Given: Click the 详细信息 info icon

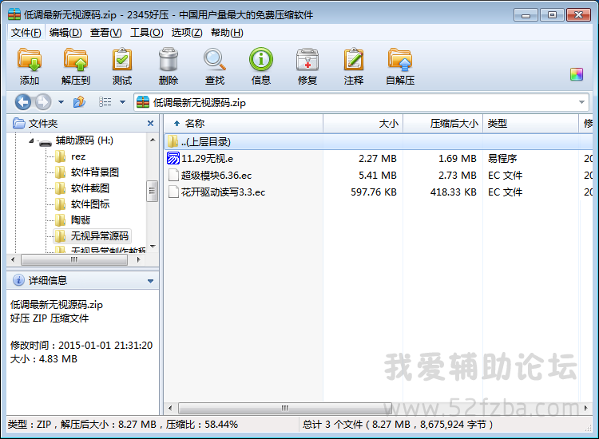Looking at the screenshot, I should [x=18, y=280].
